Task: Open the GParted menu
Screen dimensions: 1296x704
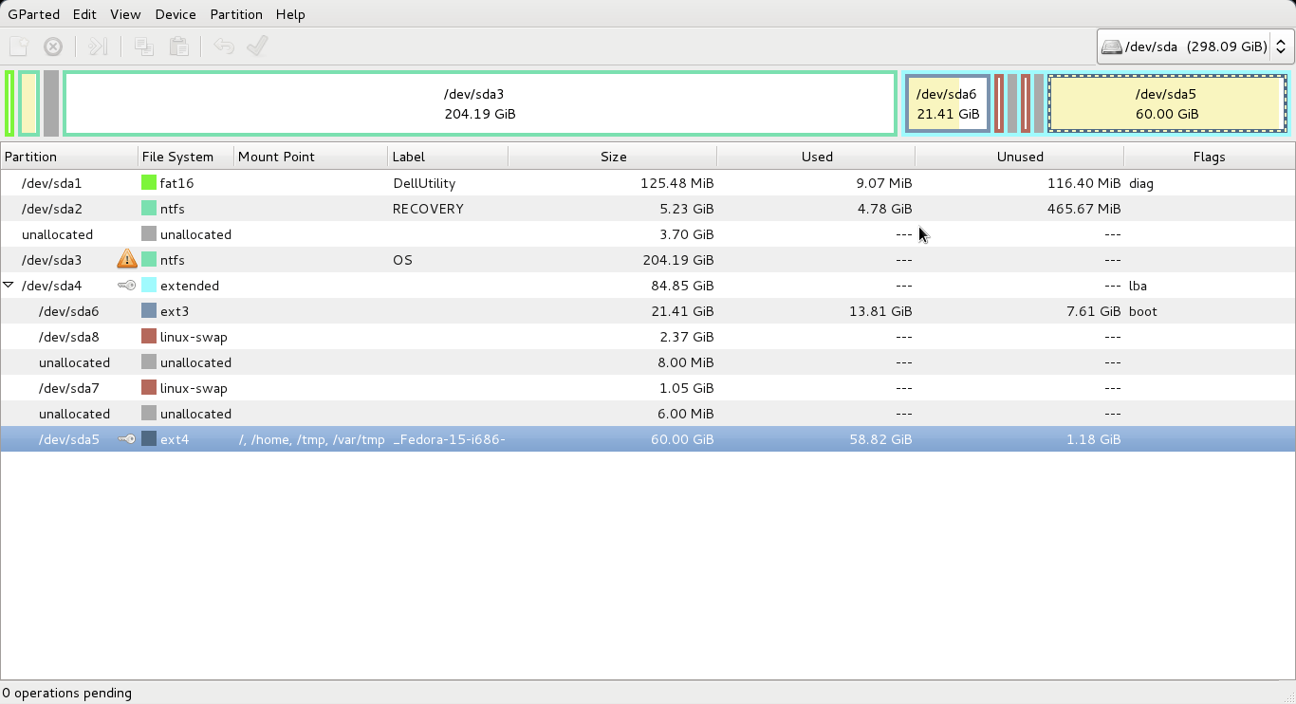Action: pos(33,14)
